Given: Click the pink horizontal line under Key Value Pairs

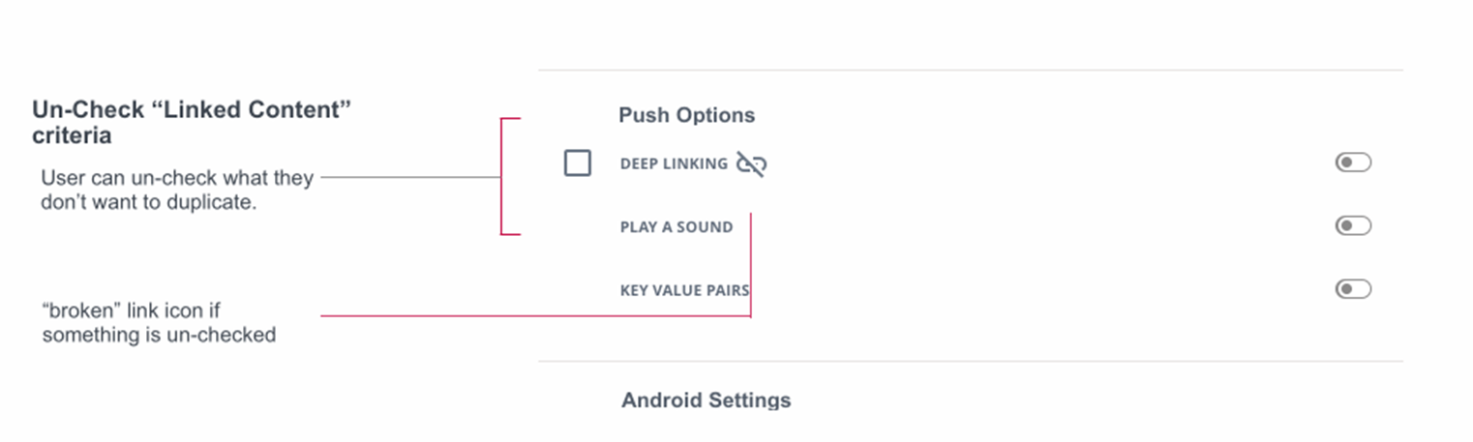Looking at the screenshot, I should 532,315.
